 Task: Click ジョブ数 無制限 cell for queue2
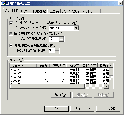pyautogui.click(x=74, y=73)
